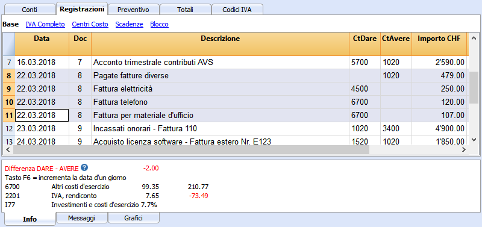Click the Descrizione column header
The width and height of the screenshot is (482, 227).
click(220, 43)
